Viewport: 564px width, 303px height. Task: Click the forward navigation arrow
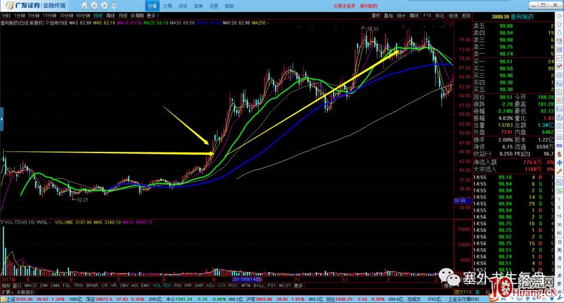[104, 5]
